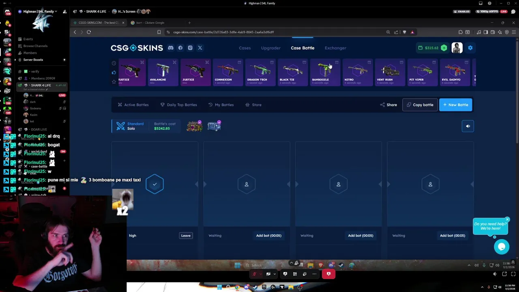The height and width of the screenshot is (292, 519).
Task: Bookmark the current page in address bar
Action: point(159,32)
